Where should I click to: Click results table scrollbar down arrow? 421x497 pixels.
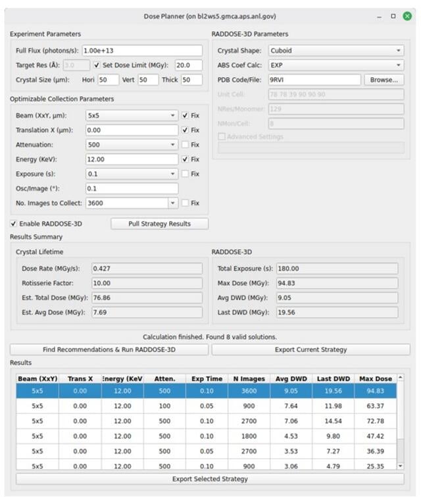point(401,466)
